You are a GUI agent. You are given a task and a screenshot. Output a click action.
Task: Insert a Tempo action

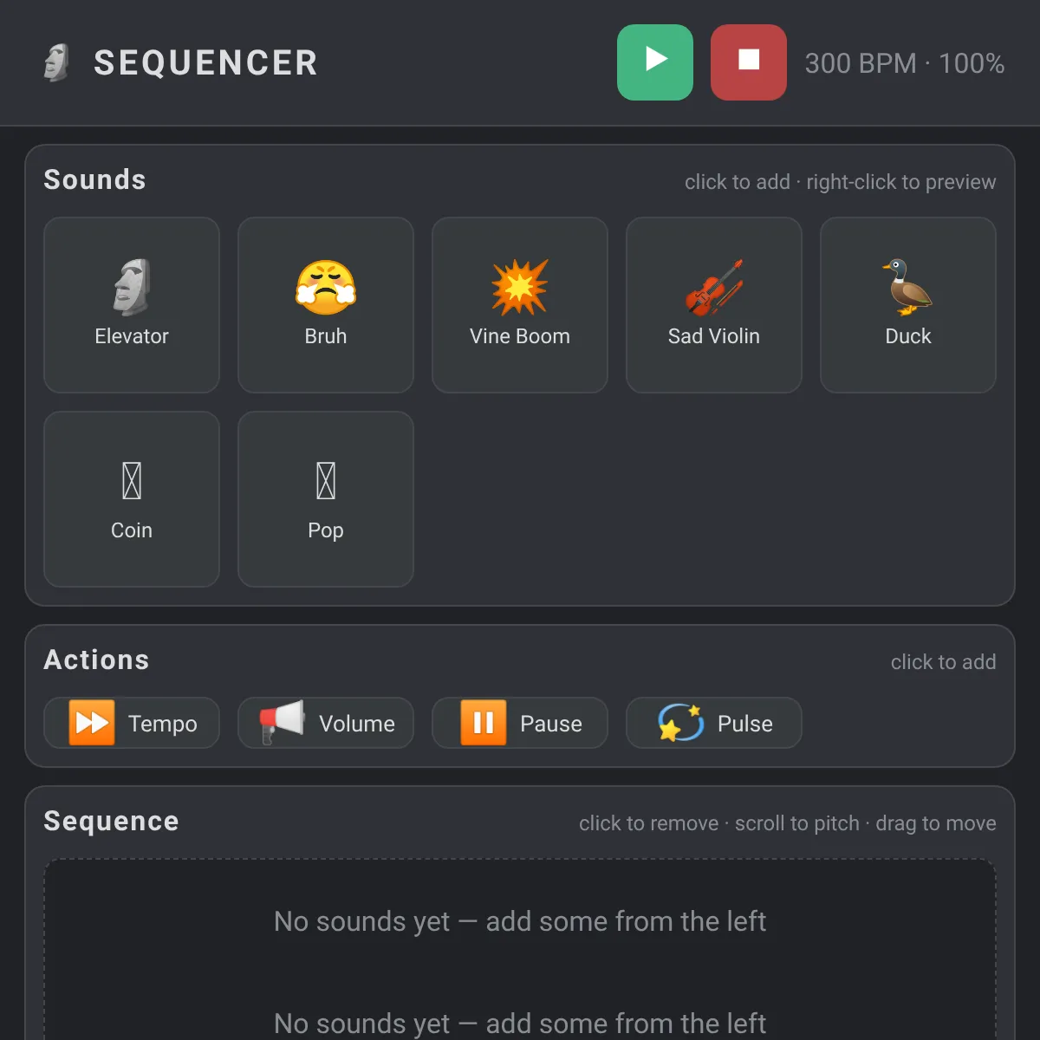point(132,723)
